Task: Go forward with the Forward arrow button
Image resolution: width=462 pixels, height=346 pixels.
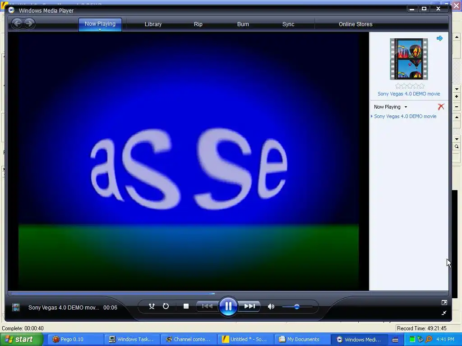Action: coord(29,23)
